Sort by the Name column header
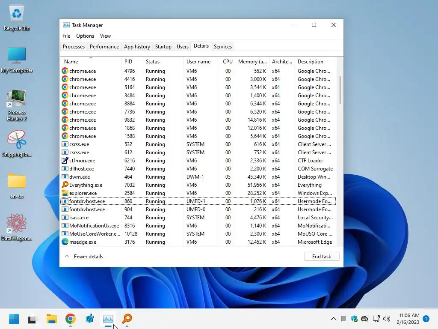 coord(91,62)
